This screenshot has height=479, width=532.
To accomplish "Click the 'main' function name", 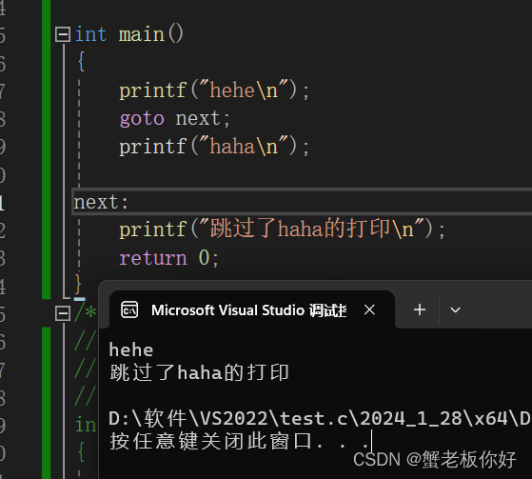I will pos(142,35).
